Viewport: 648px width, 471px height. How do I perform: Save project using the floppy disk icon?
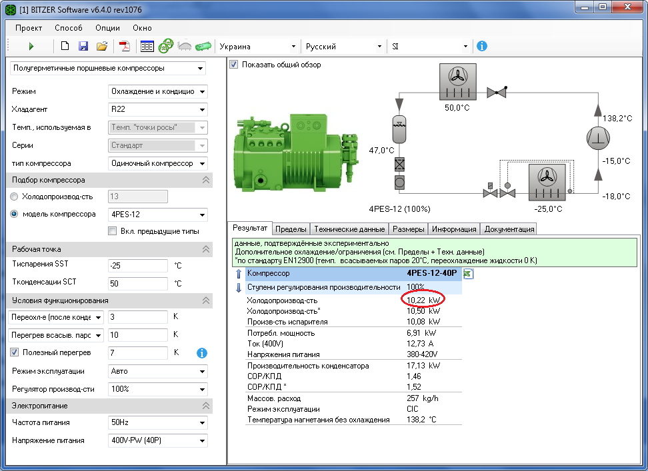tap(83, 46)
